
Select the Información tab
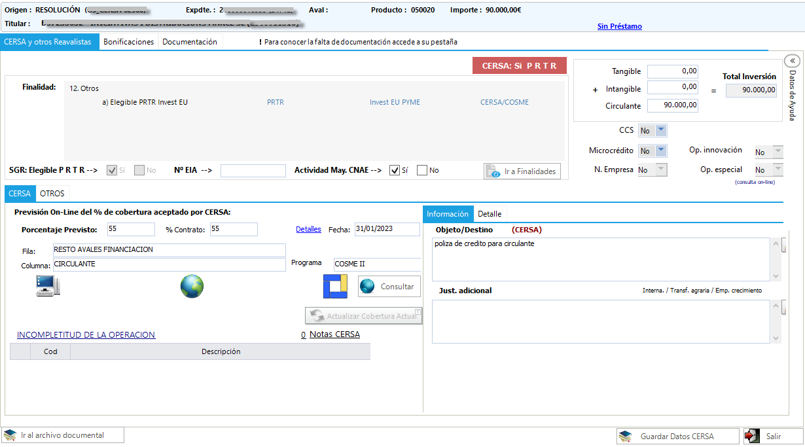(x=448, y=214)
